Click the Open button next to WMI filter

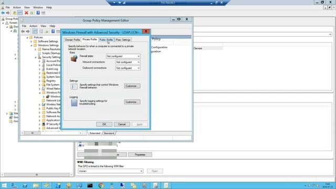pos(155,171)
